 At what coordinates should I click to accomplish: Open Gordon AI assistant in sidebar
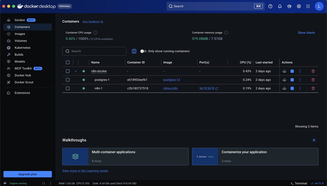click(x=28, y=20)
